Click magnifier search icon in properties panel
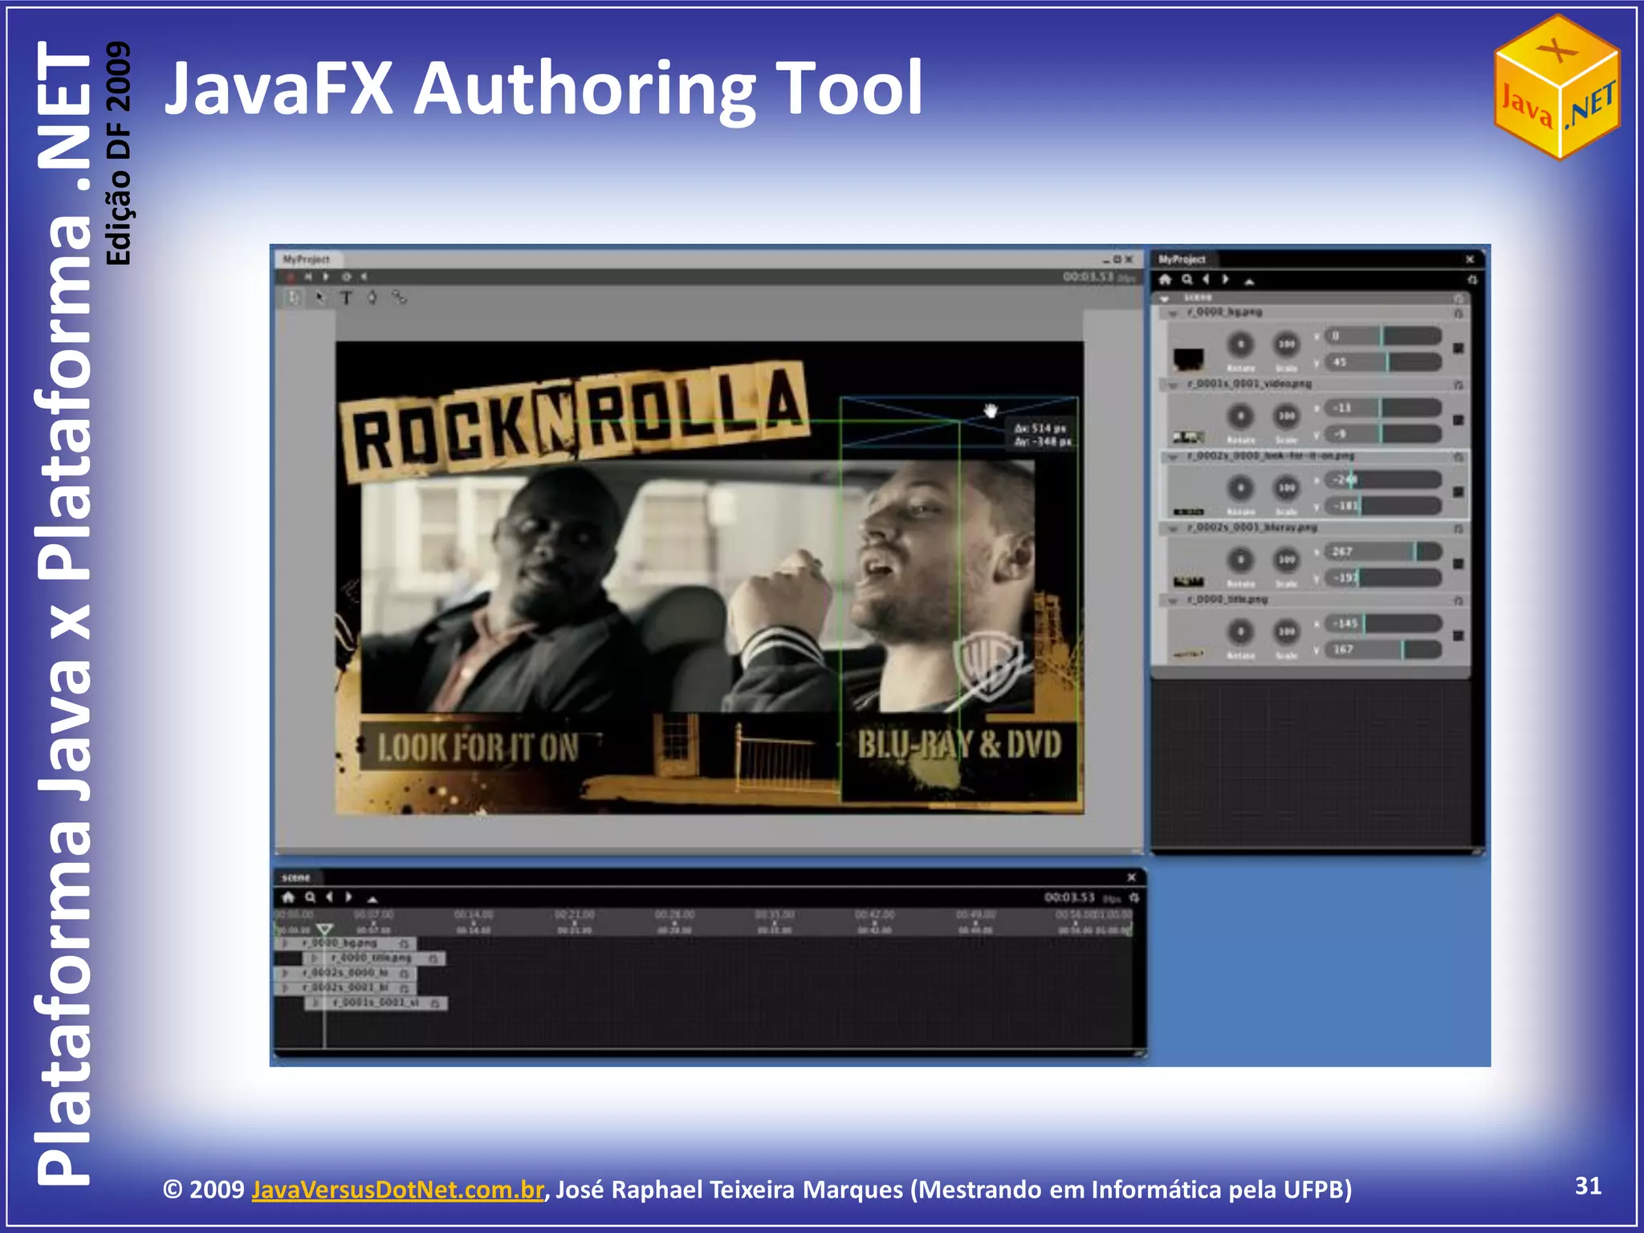The height and width of the screenshot is (1233, 1644). click(1187, 279)
